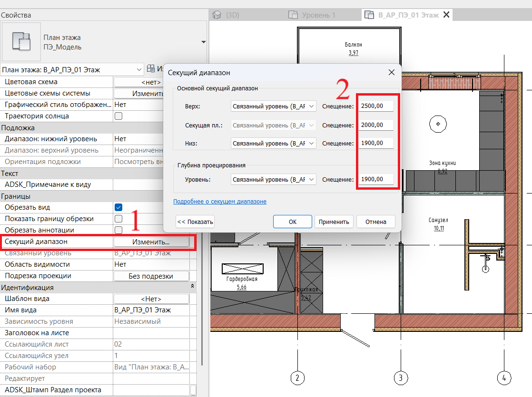Close the Секущий диапазон dialog
This screenshot has height=397, width=532.
coord(392,72)
